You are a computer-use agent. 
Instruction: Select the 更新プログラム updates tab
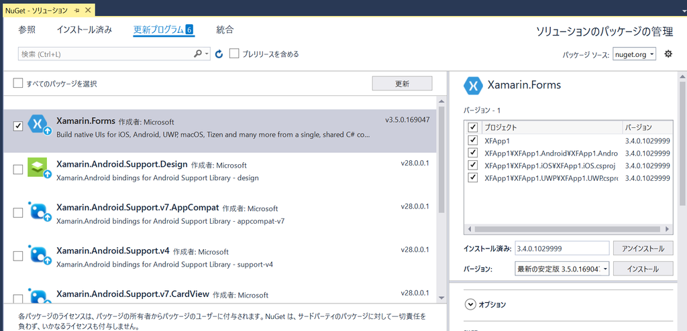tap(164, 29)
